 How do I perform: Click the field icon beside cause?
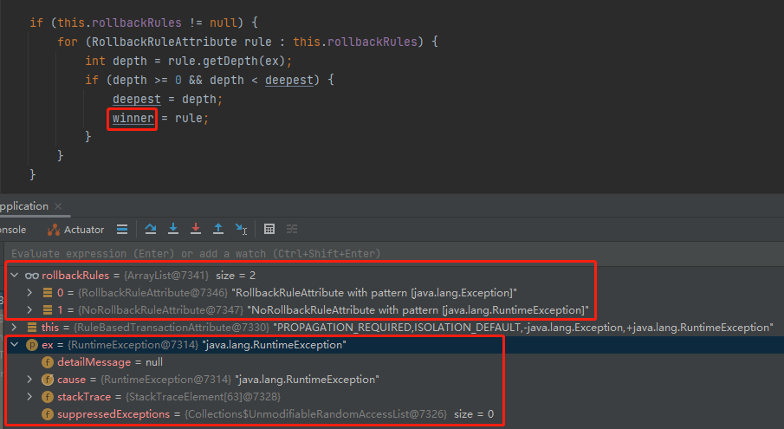48,380
